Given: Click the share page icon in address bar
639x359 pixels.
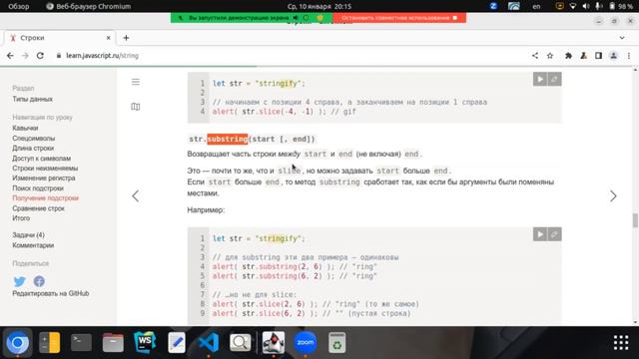Looking at the screenshot, I should click(x=535, y=56).
